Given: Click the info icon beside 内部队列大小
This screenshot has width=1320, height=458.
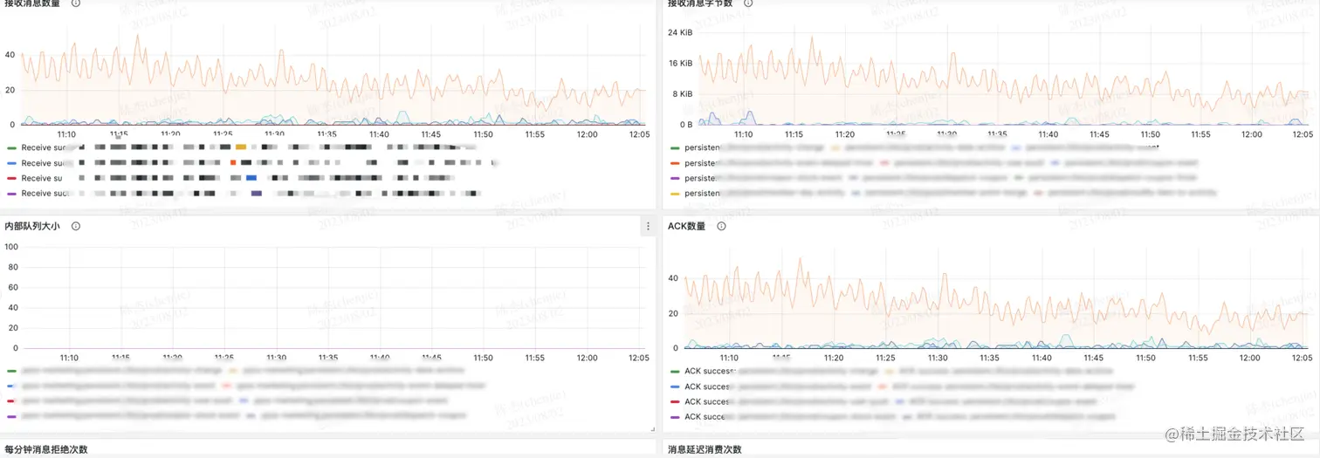Looking at the screenshot, I should point(76,226).
